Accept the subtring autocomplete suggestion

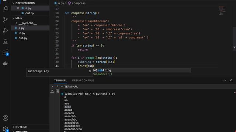(142, 70)
